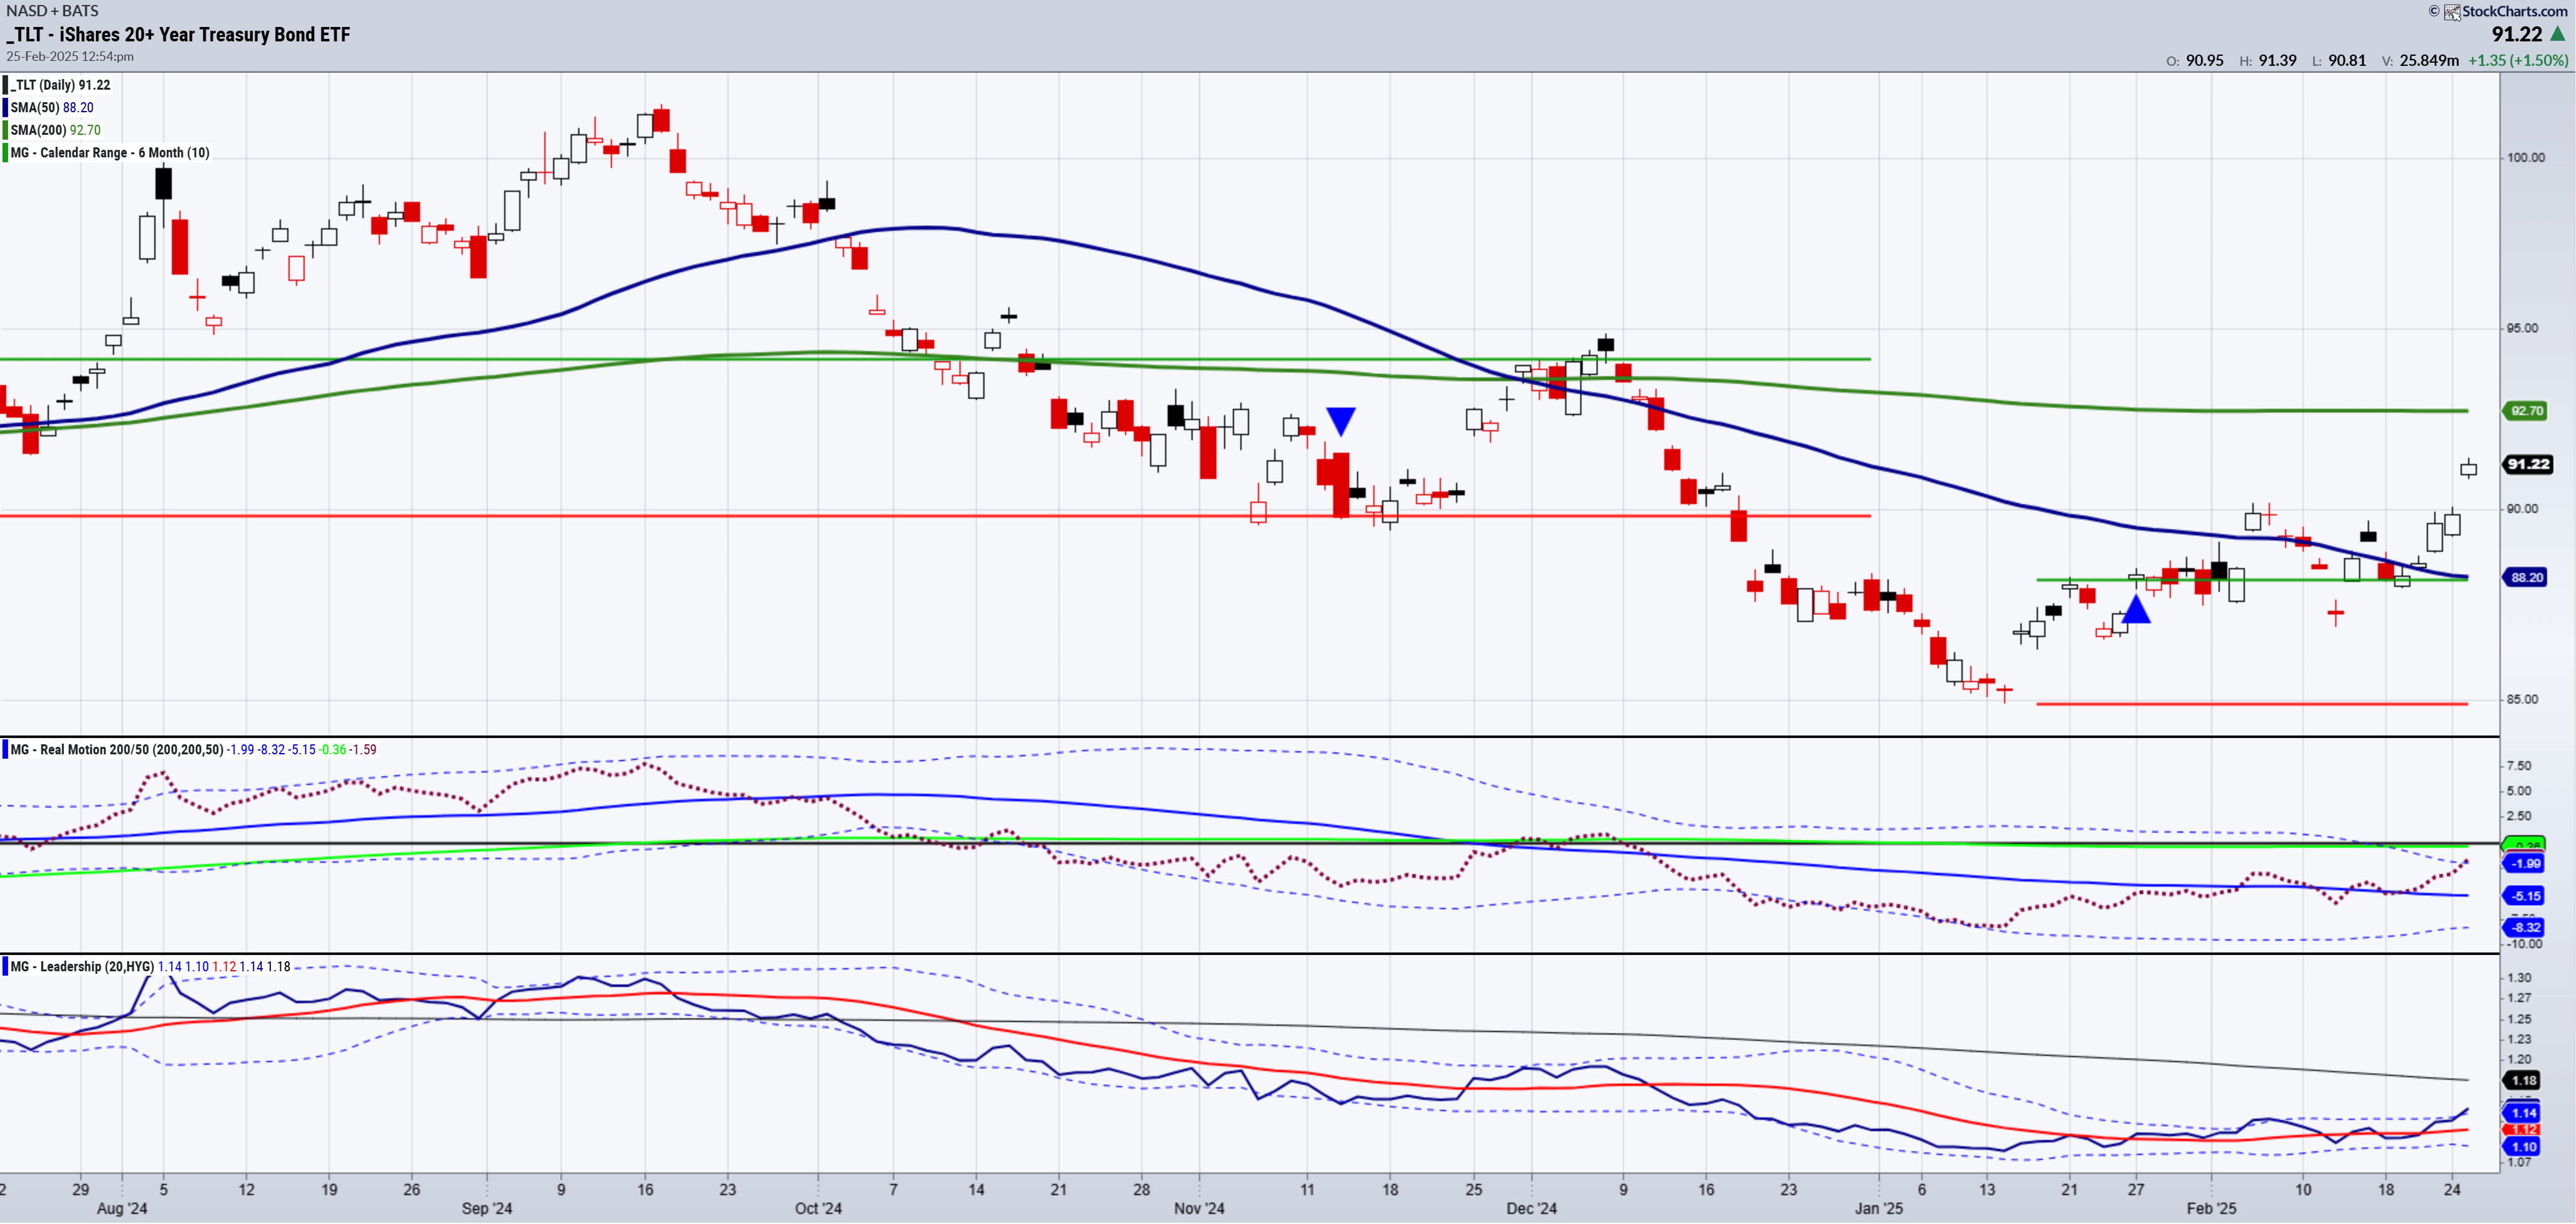Viewport: 2576px width, 1224px height.
Task: Click the Oct '24 date axis label
Action: pos(818,1208)
